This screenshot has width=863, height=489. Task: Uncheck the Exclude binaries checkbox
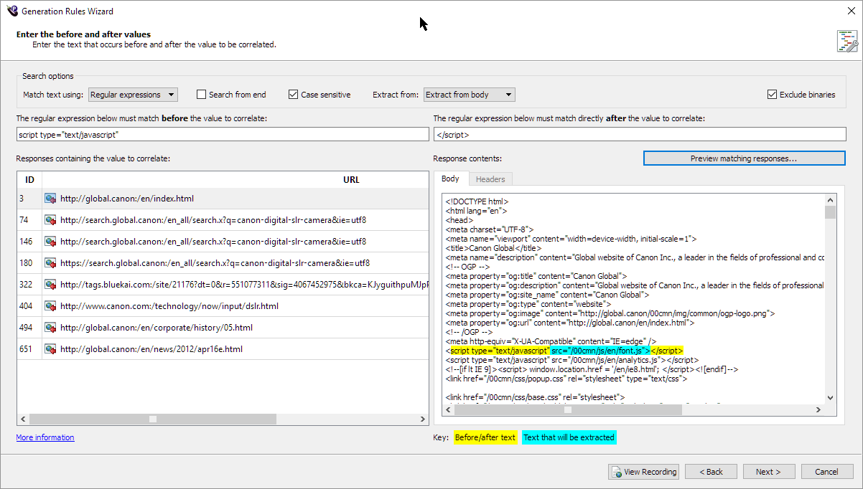coord(773,95)
